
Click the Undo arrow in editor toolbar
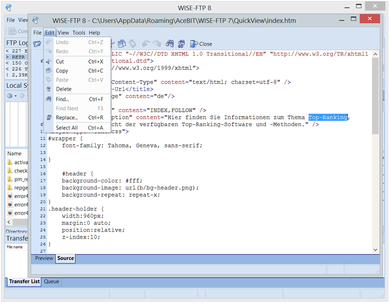pos(146,44)
